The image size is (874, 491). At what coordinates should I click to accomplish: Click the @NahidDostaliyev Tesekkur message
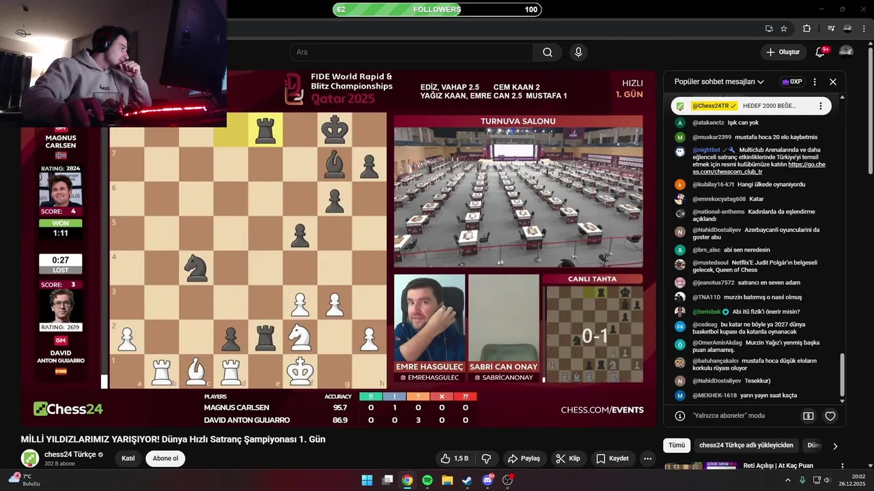731,381
